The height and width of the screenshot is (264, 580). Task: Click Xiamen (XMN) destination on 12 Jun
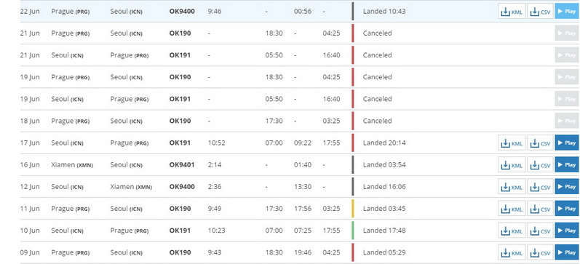click(x=131, y=187)
